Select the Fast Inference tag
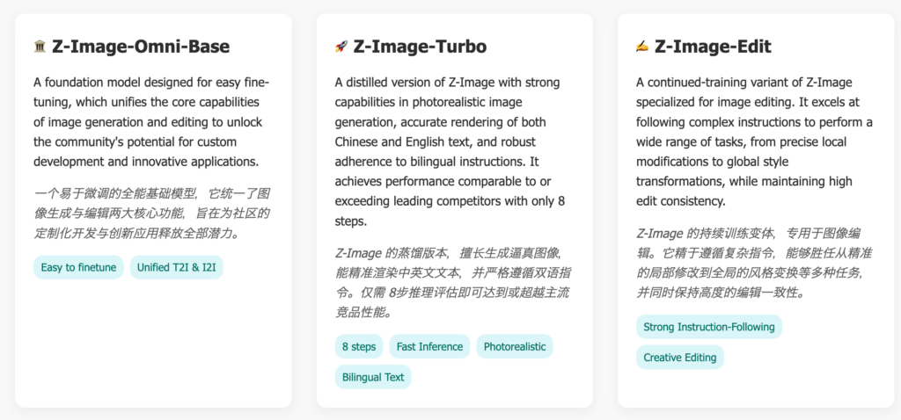901x420 pixels. (429, 346)
